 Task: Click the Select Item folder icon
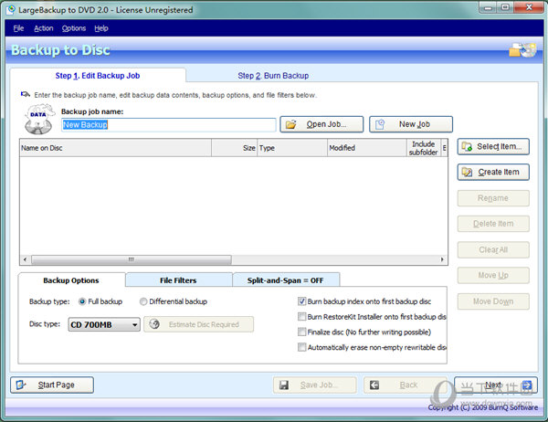click(x=467, y=146)
